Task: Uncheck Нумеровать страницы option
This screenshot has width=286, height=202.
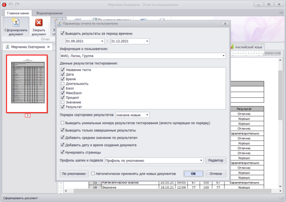Action: click(x=63, y=152)
